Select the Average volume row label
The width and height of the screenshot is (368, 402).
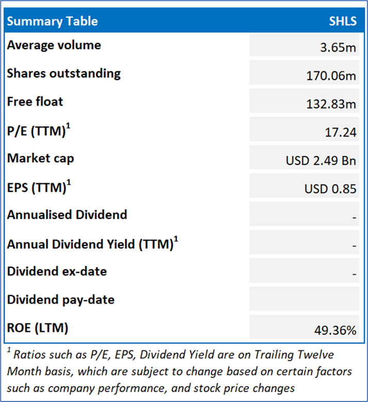[x=54, y=45]
